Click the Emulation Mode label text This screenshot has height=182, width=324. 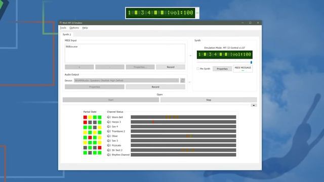[x=225, y=48]
